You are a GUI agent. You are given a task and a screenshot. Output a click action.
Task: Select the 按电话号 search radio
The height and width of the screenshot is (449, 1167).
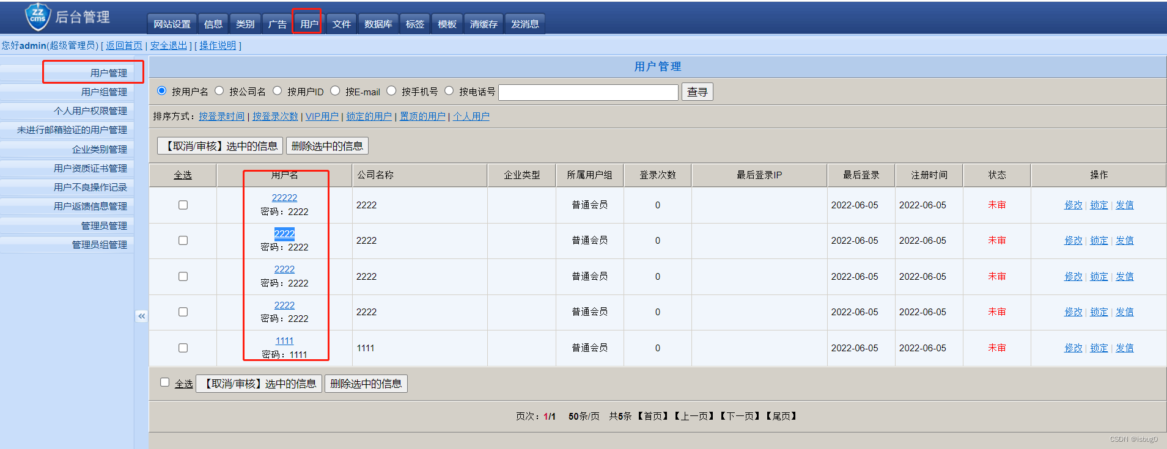(x=449, y=91)
